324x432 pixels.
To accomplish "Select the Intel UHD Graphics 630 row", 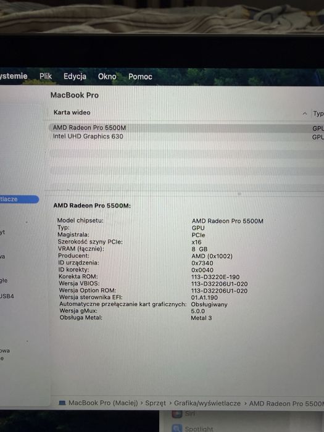I will tap(186, 136).
